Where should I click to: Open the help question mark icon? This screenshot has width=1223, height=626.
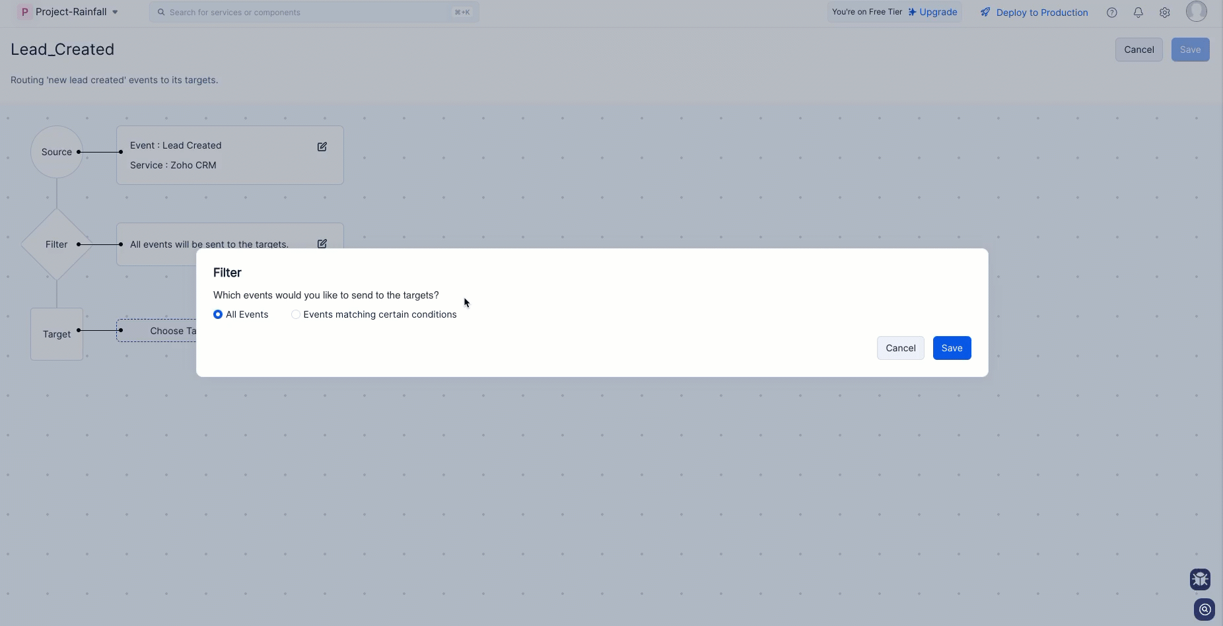(1112, 13)
